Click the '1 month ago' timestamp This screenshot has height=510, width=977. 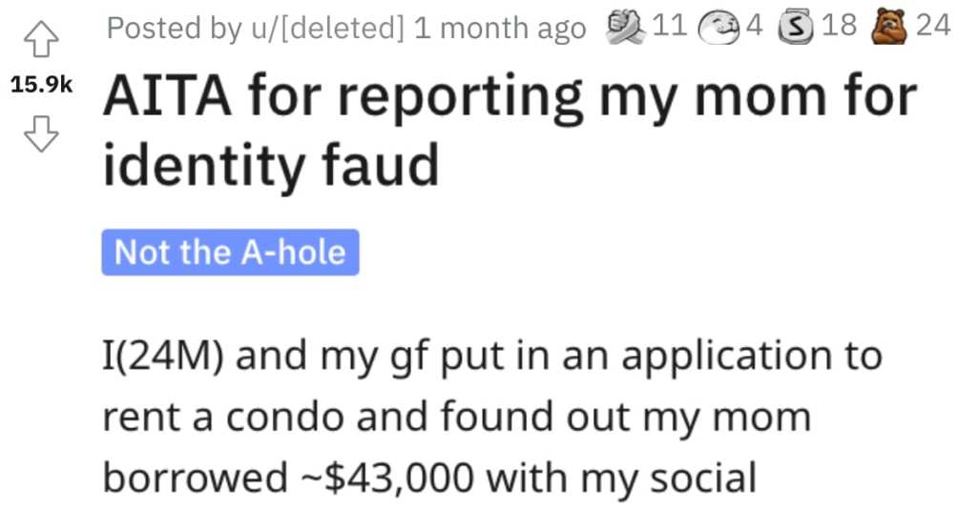[499, 28]
